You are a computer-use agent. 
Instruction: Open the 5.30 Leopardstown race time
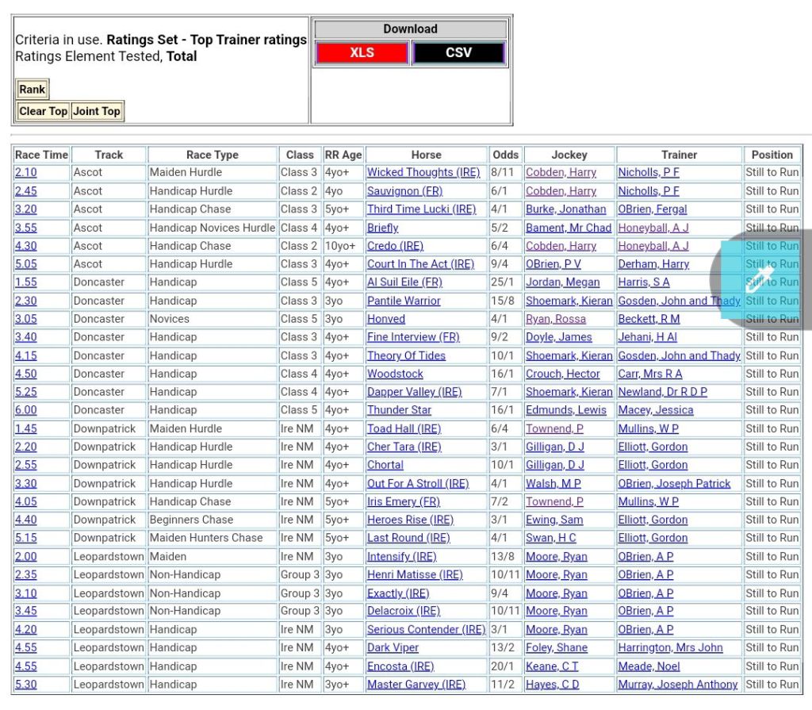click(x=25, y=684)
